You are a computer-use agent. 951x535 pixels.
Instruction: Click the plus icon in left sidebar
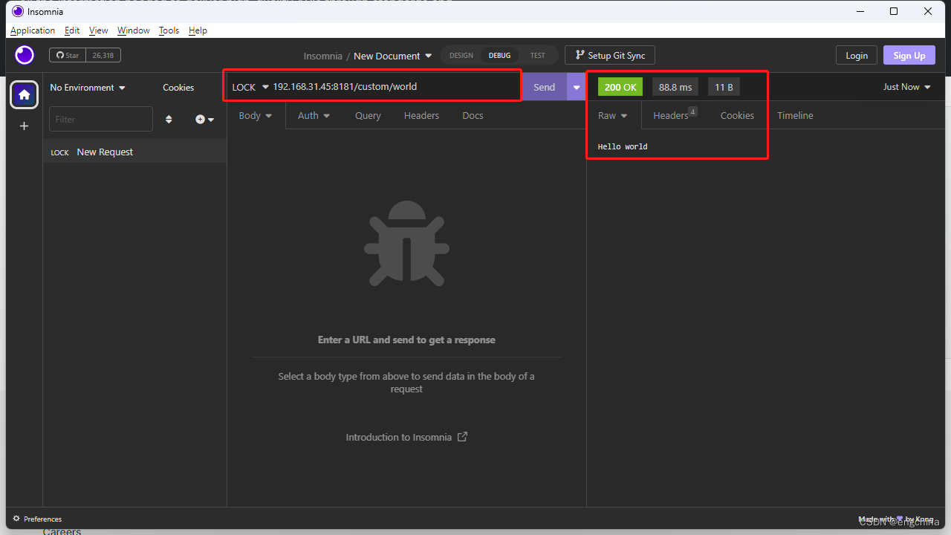[24, 126]
